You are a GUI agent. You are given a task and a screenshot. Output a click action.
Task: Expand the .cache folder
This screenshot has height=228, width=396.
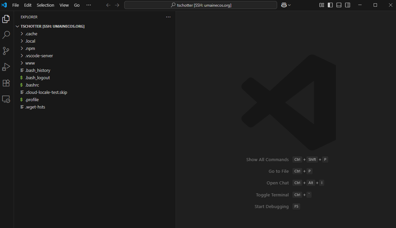(95, 34)
